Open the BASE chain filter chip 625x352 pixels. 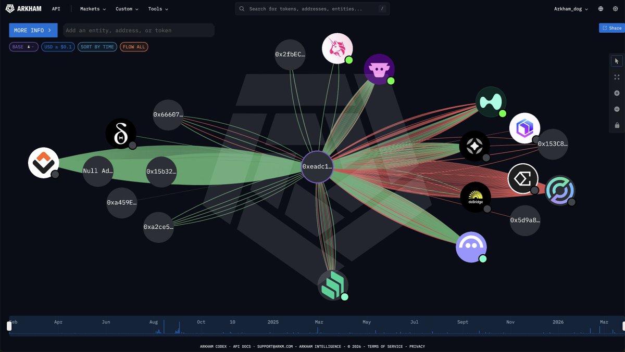[24, 47]
